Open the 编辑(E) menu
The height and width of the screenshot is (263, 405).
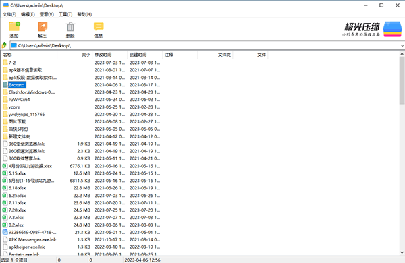tap(28, 14)
